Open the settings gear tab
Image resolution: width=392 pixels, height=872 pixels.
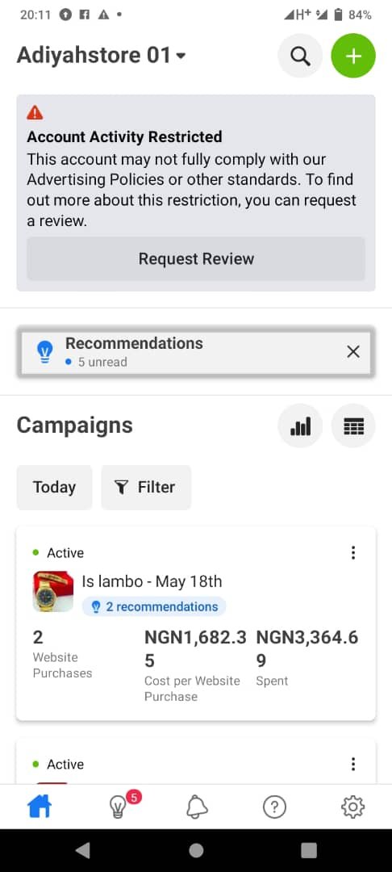point(353,807)
